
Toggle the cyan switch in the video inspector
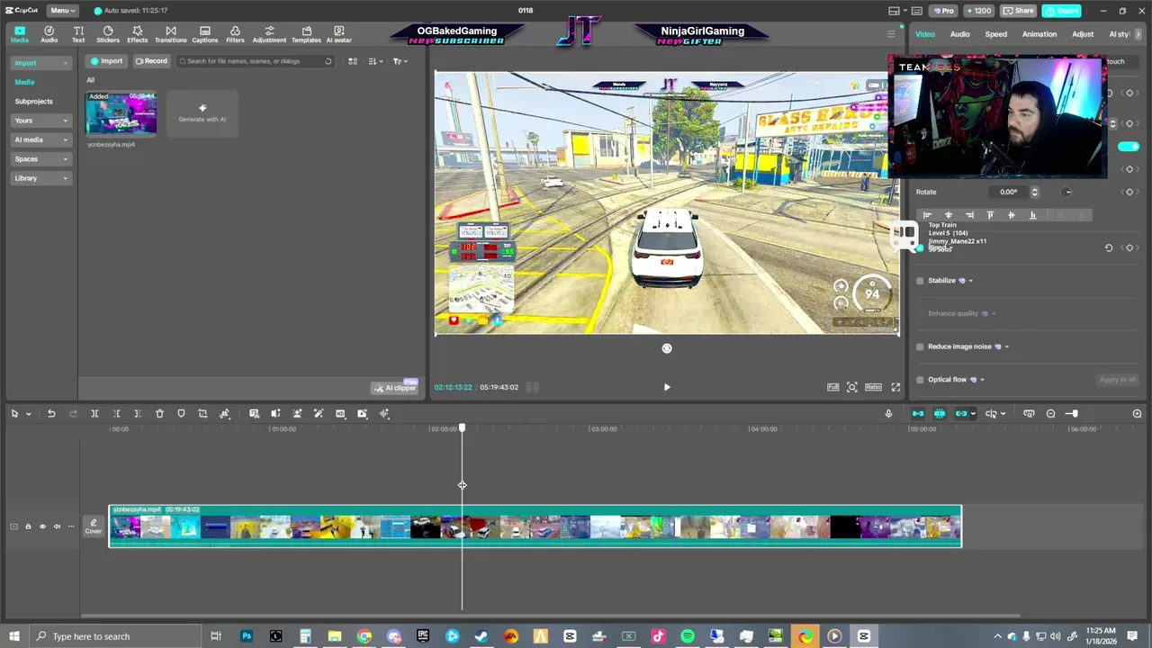point(1129,147)
